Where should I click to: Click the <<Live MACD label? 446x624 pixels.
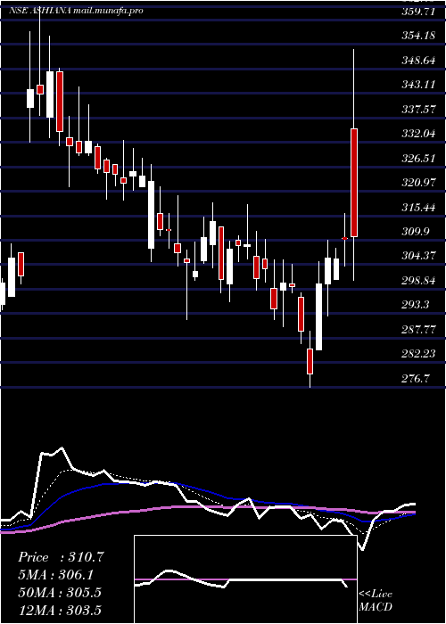pyautogui.click(x=376, y=601)
